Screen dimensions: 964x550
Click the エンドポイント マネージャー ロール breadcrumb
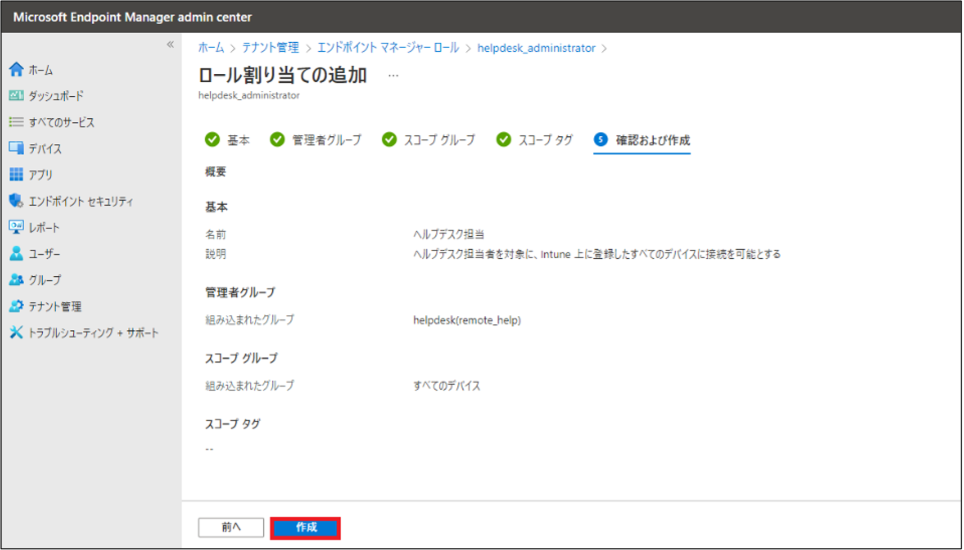point(388,48)
